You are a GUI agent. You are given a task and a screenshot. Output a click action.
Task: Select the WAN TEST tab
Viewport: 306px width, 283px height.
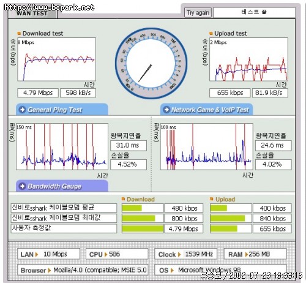pyautogui.click(x=32, y=13)
